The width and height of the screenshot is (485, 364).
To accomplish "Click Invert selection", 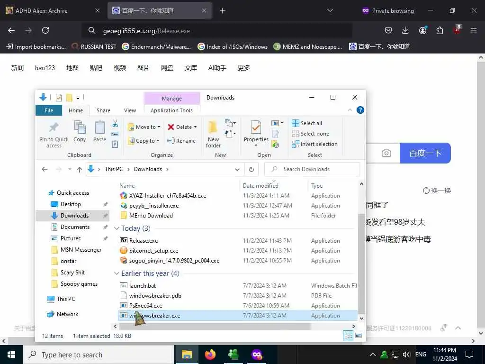I will pos(314,144).
